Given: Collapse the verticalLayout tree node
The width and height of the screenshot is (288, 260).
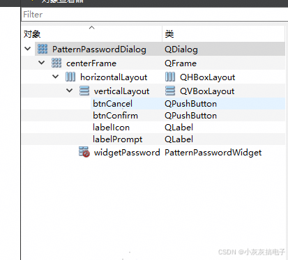Looking at the screenshot, I should [x=70, y=91].
